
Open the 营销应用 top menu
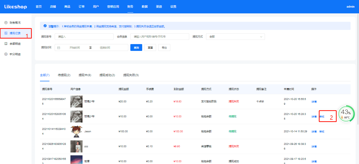pyautogui.click(x=113, y=7)
